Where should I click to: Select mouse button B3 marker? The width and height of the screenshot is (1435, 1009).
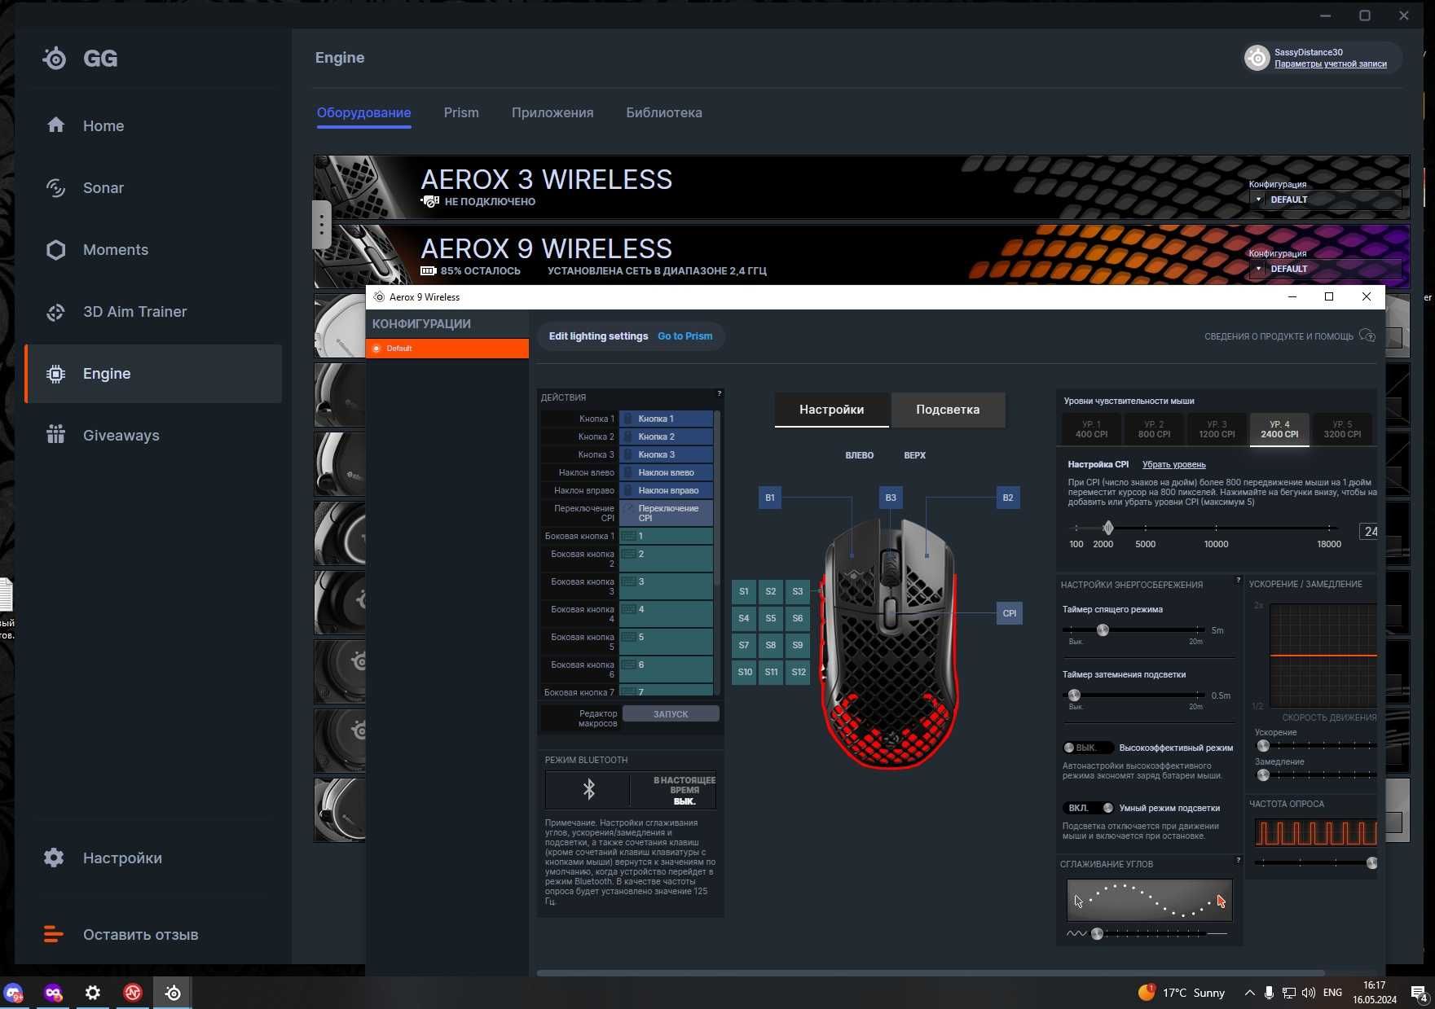891,498
